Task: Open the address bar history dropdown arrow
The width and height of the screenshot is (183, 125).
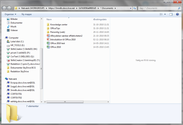Action: coord(130,8)
